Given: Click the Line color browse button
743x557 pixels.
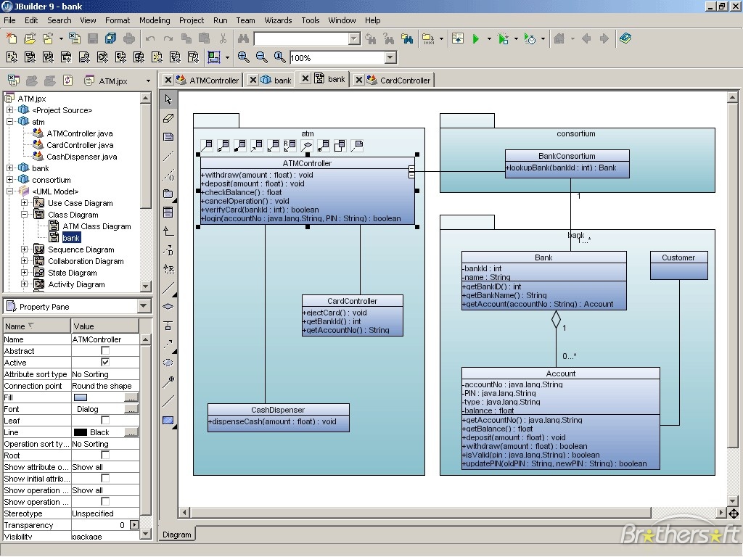Looking at the screenshot, I should click(131, 432).
